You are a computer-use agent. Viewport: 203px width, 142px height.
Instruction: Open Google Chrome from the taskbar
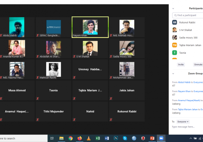pos(71,138)
